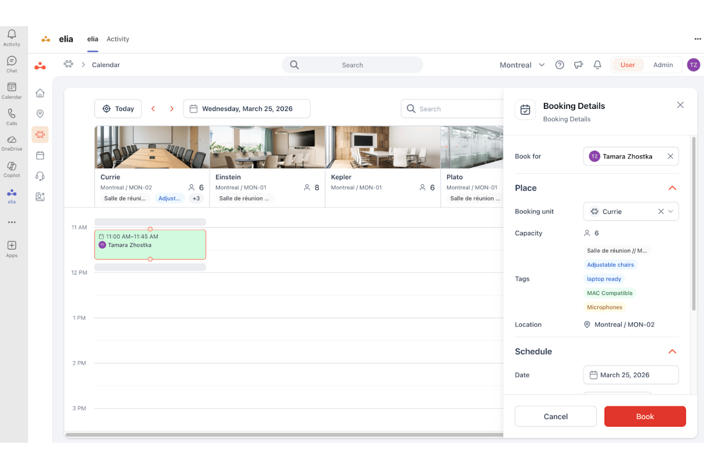The height and width of the screenshot is (469, 704).
Task: Open OneDrive from the left rail
Action: coord(11,143)
